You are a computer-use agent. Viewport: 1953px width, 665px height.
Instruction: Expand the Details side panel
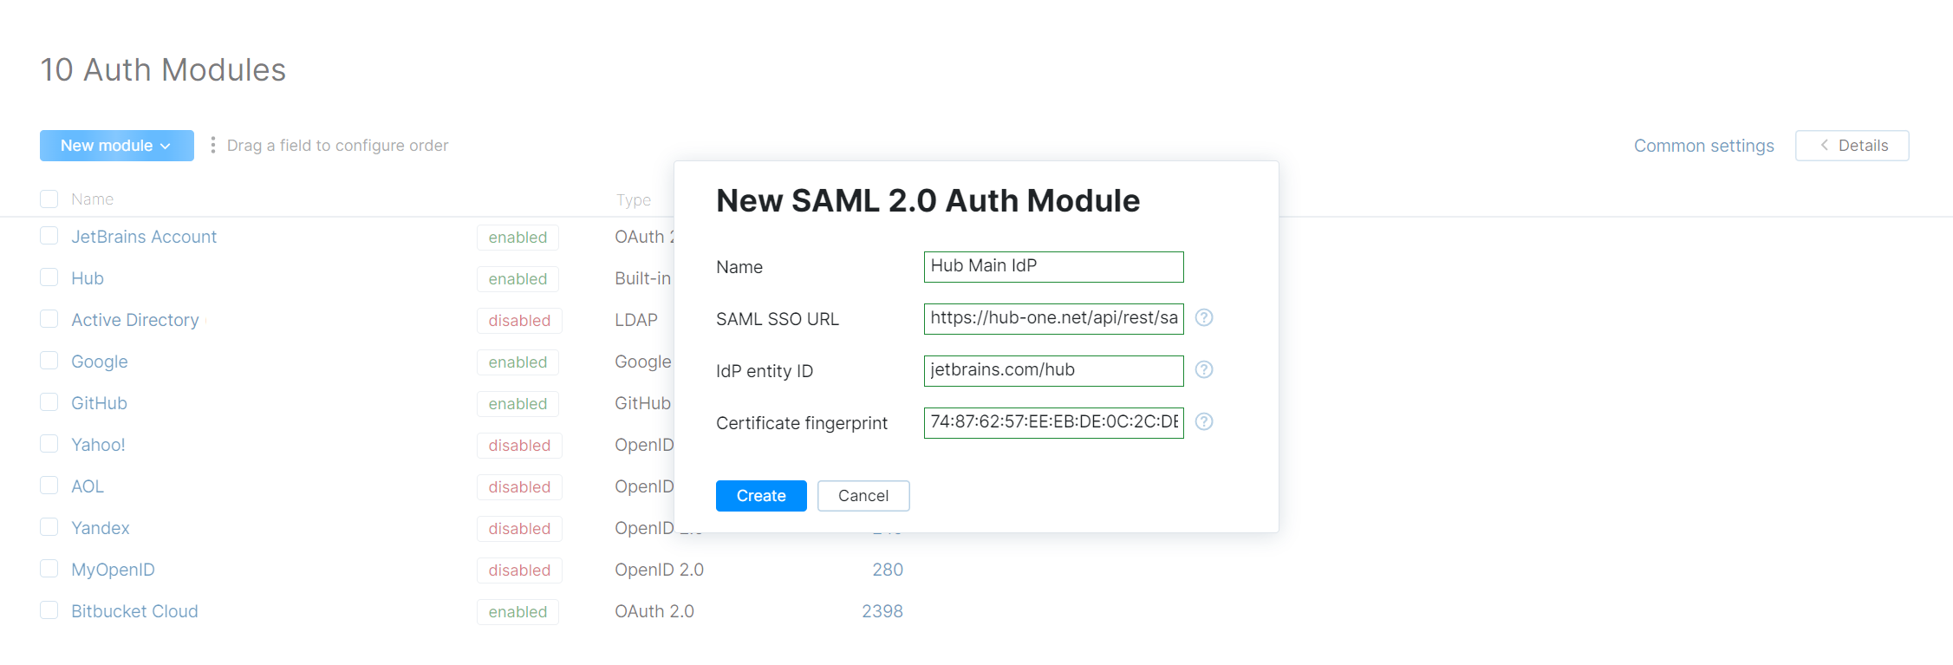coord(1852,146)
